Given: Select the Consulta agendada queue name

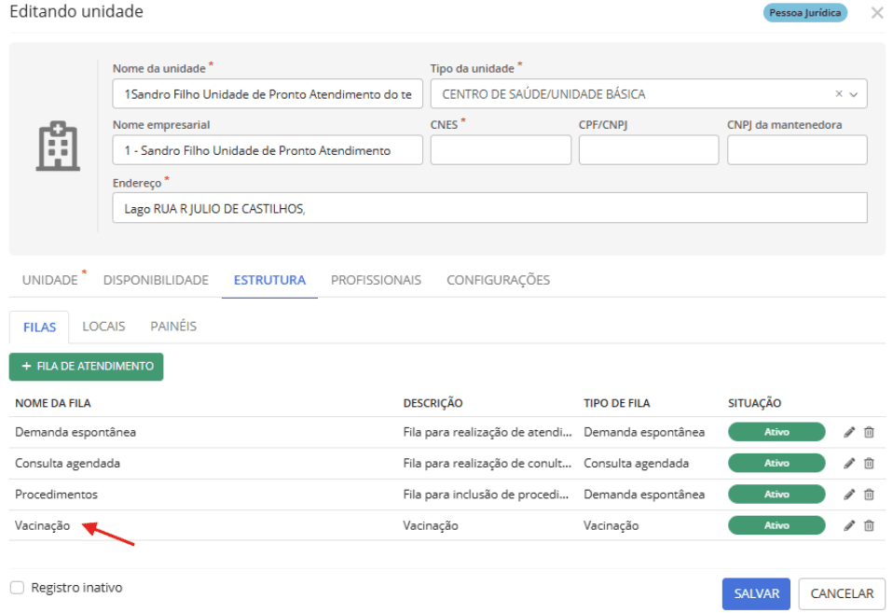Looking at the screenshot, I should [68, 463].
